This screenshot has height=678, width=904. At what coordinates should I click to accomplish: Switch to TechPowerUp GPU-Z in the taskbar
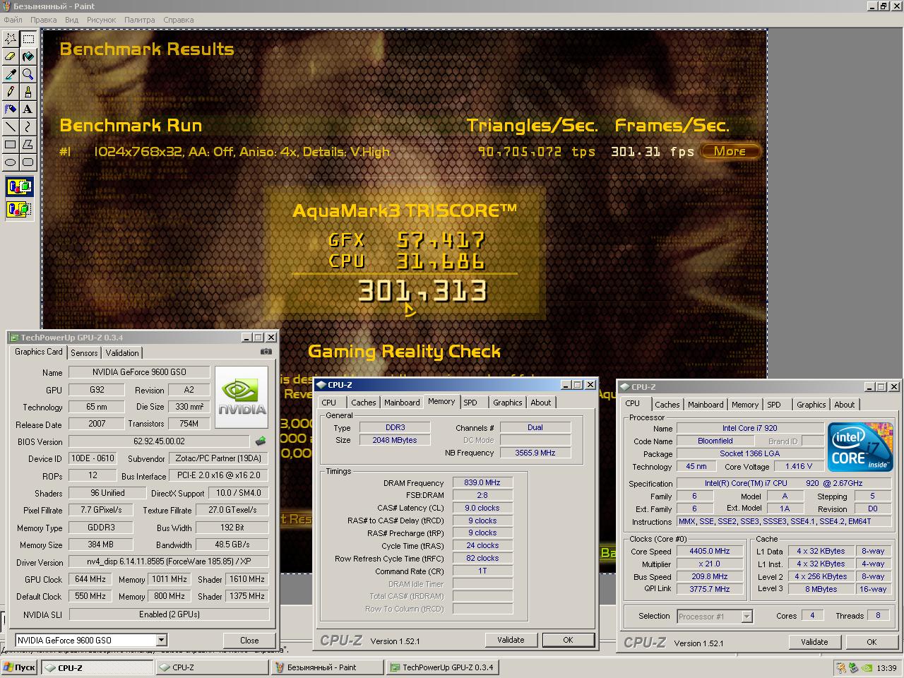click(x=444, y=667)
